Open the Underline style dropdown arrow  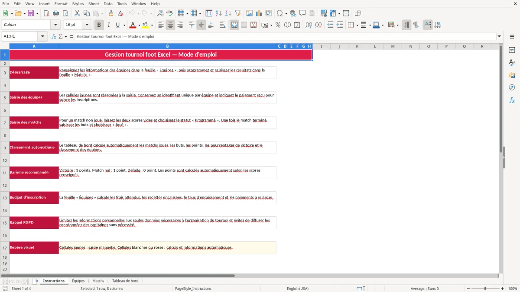click(124, 25)
